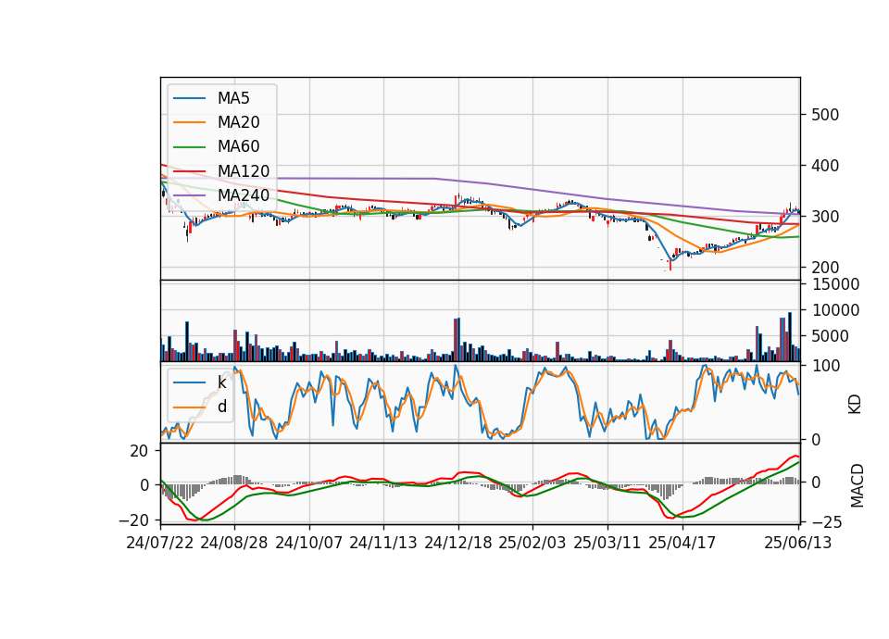
Task: Click the tallest volume bar near June 2025
Action: (x=790, y=337)
